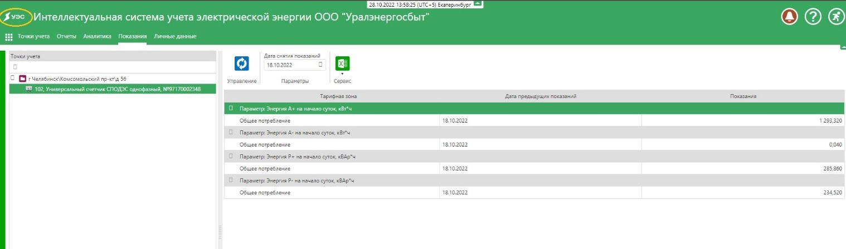Viewport: 846px width, 249px height.
Task: Open the apps grid menu icon
Action: [x=8, y=37]
